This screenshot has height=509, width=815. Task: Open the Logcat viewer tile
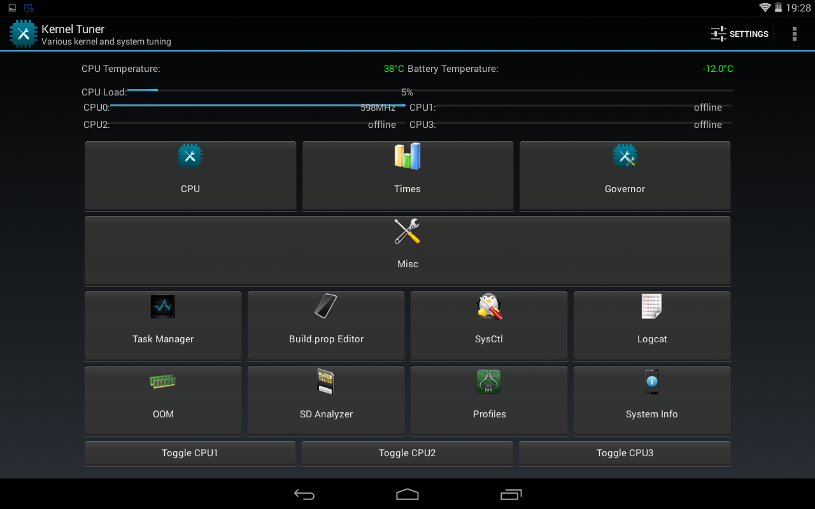coord(652,326)
